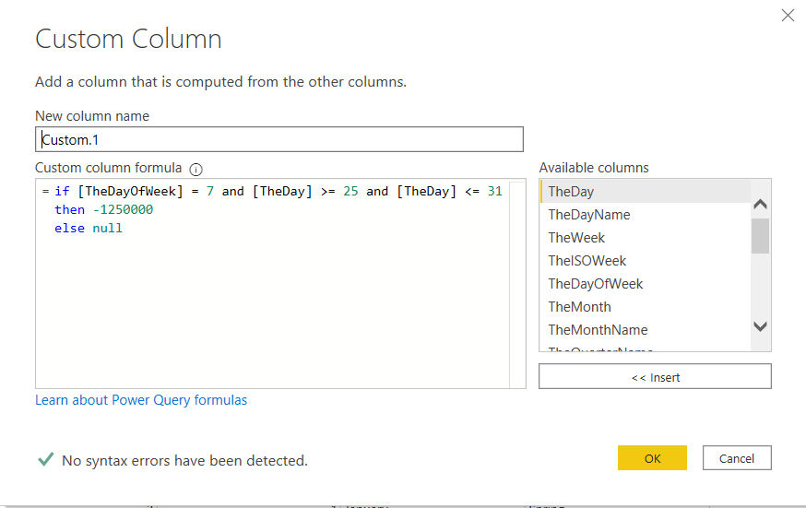Viewport: 806px width, 508px height.
Task: Click the number 31 in the formula
Action: 495,192
